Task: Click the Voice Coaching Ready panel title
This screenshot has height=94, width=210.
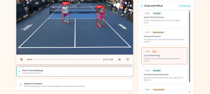Action: point(33,70)
